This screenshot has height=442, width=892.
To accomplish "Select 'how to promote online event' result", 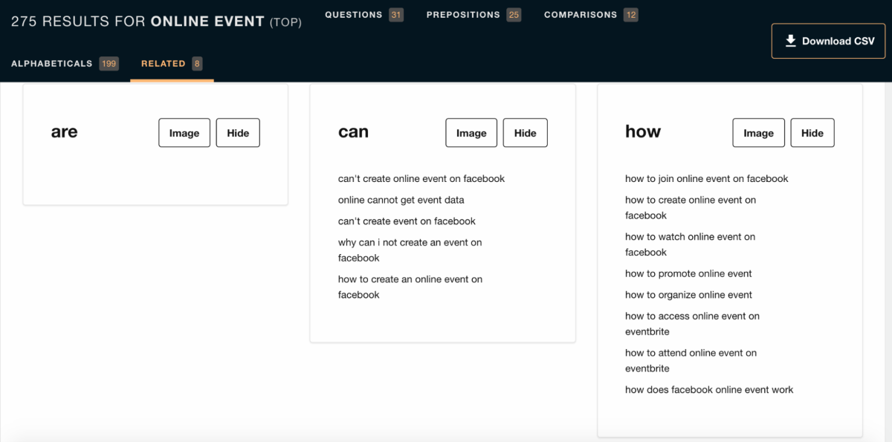I will click(x=688, y=273).
